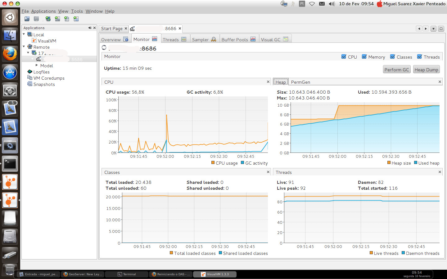Hide the Classes chart panel

pos(268,172)
